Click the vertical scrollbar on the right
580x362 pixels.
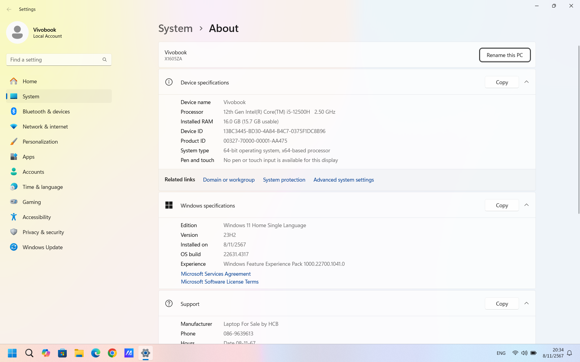[x=578, y=130]
